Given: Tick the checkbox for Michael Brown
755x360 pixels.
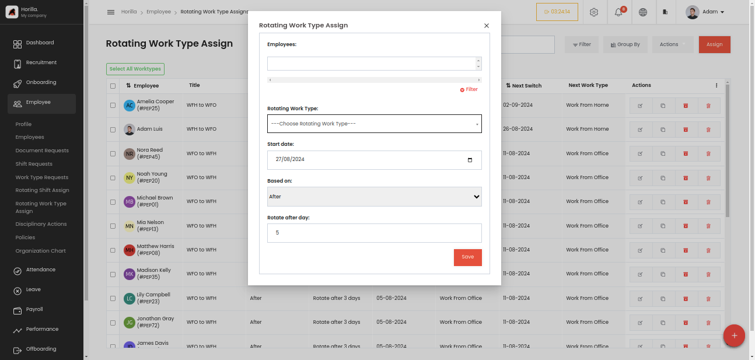Looking at the screenshot, I should tap(113, 202).
